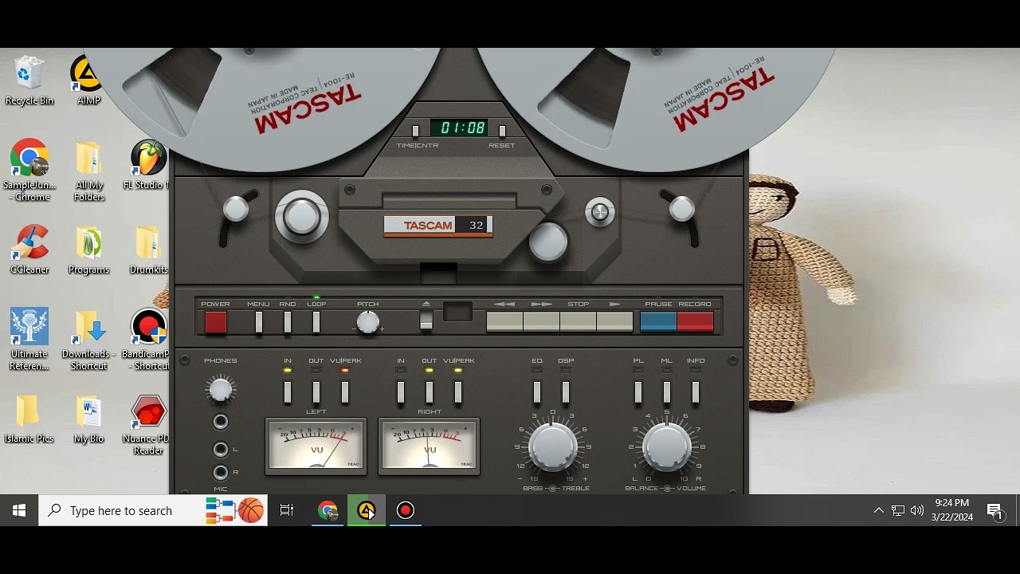Select the Islamic Pics desktop folder
Image resolution: width=1020 pixels, height=574 pixels.
[x=29, y=419]
